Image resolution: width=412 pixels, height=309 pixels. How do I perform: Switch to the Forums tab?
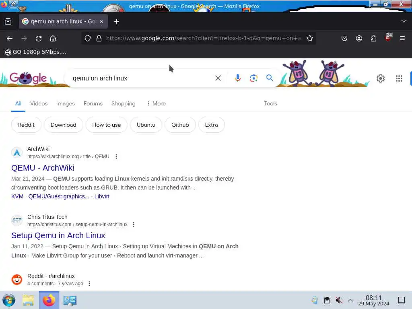[93, 103]
